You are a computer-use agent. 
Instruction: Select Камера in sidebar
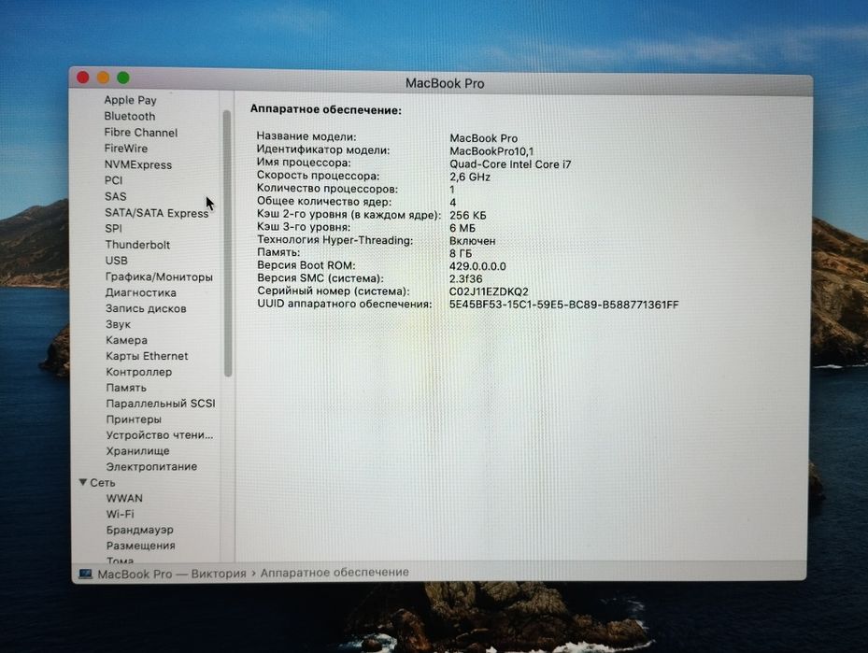pos(126,340)
